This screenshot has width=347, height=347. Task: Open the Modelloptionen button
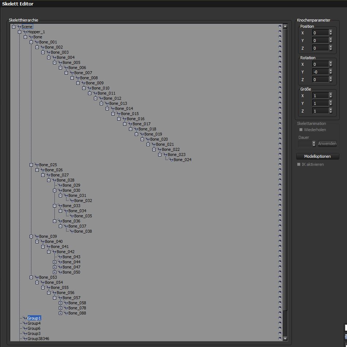317,156
